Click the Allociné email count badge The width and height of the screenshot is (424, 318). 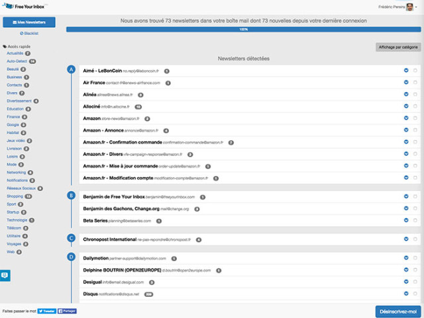[138, 107]
